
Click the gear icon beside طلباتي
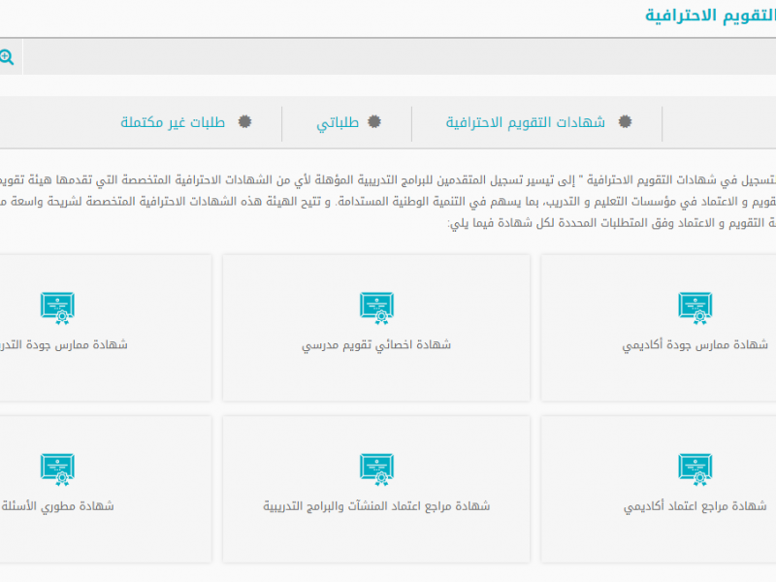click(x=374, y=122)
